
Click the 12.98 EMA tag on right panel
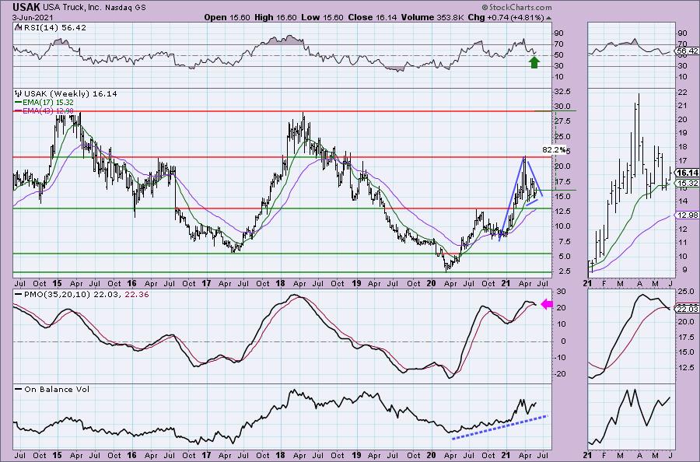[688, 215]
